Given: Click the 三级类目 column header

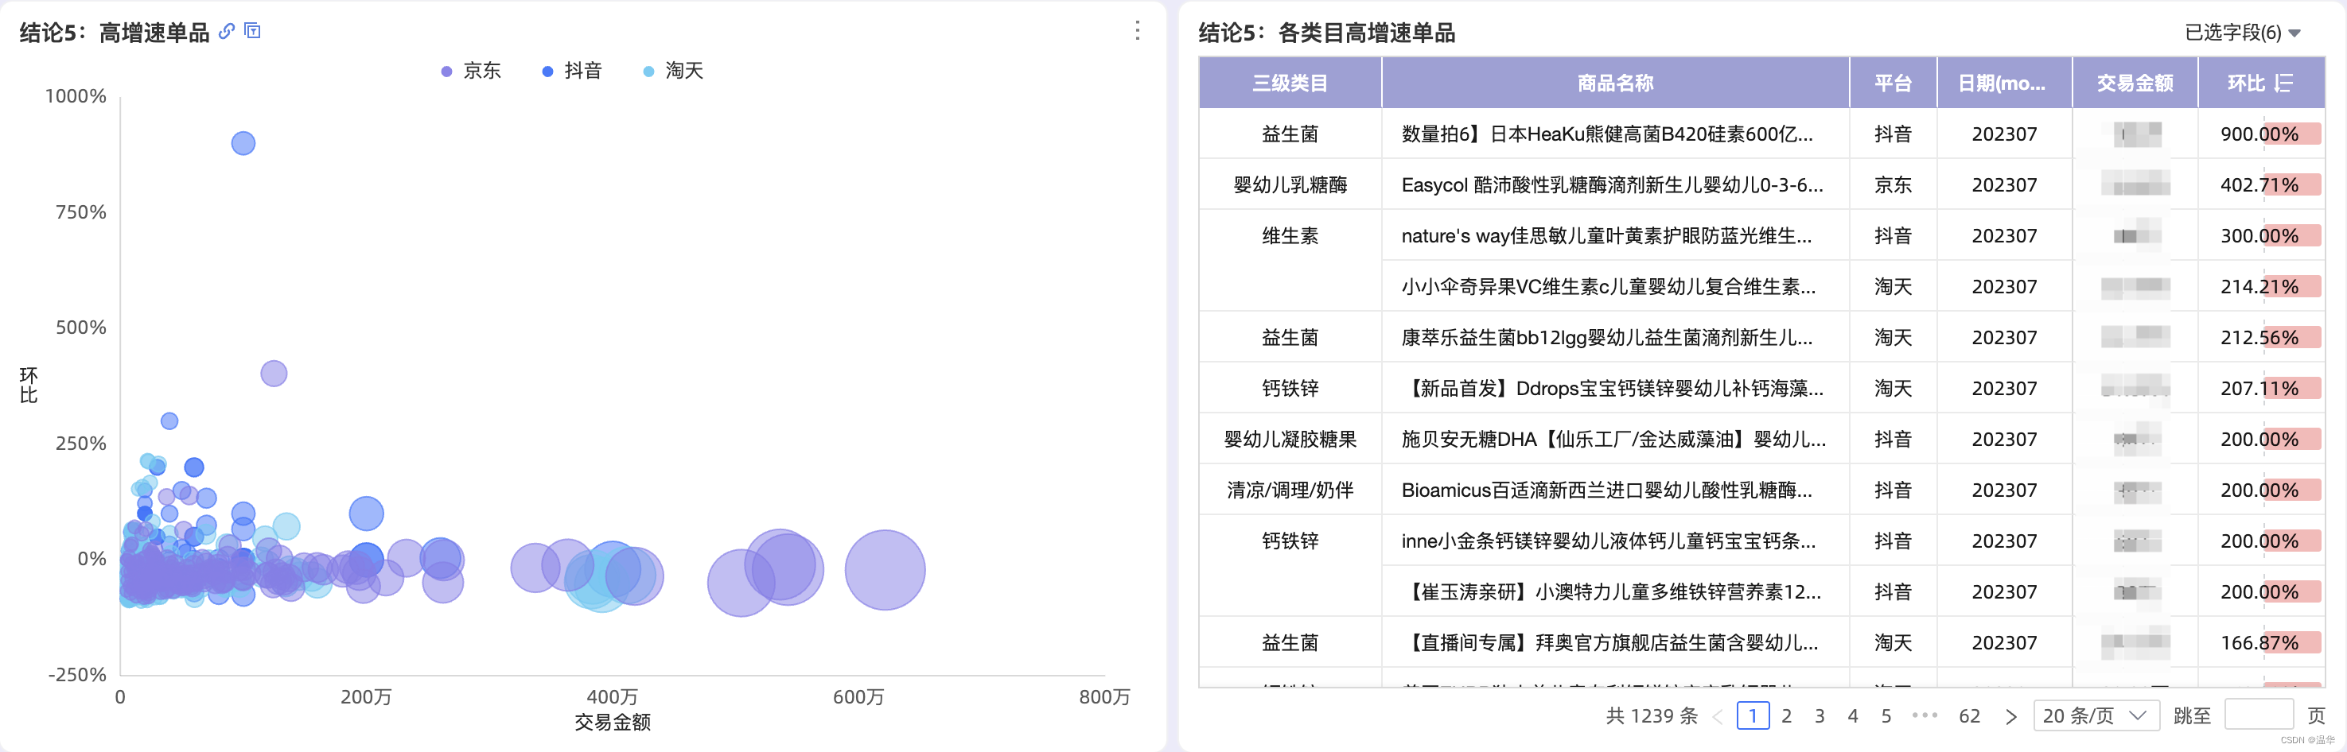Looking at the screenshot, I should tap(1290, 83).
